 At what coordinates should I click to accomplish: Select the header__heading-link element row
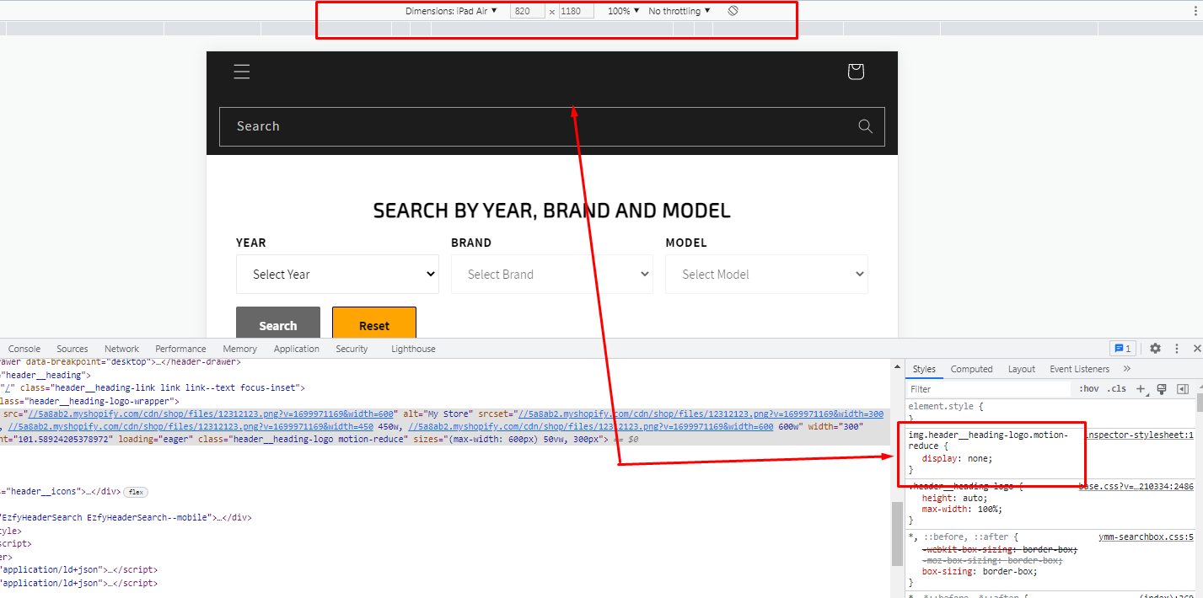pos(153,388)
